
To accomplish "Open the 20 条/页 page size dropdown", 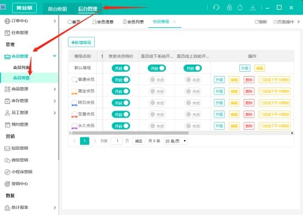I will coord(175,141).
